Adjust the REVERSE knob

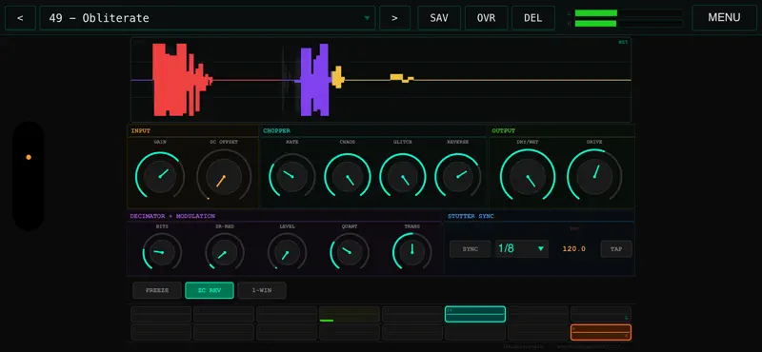click(458, 176)
